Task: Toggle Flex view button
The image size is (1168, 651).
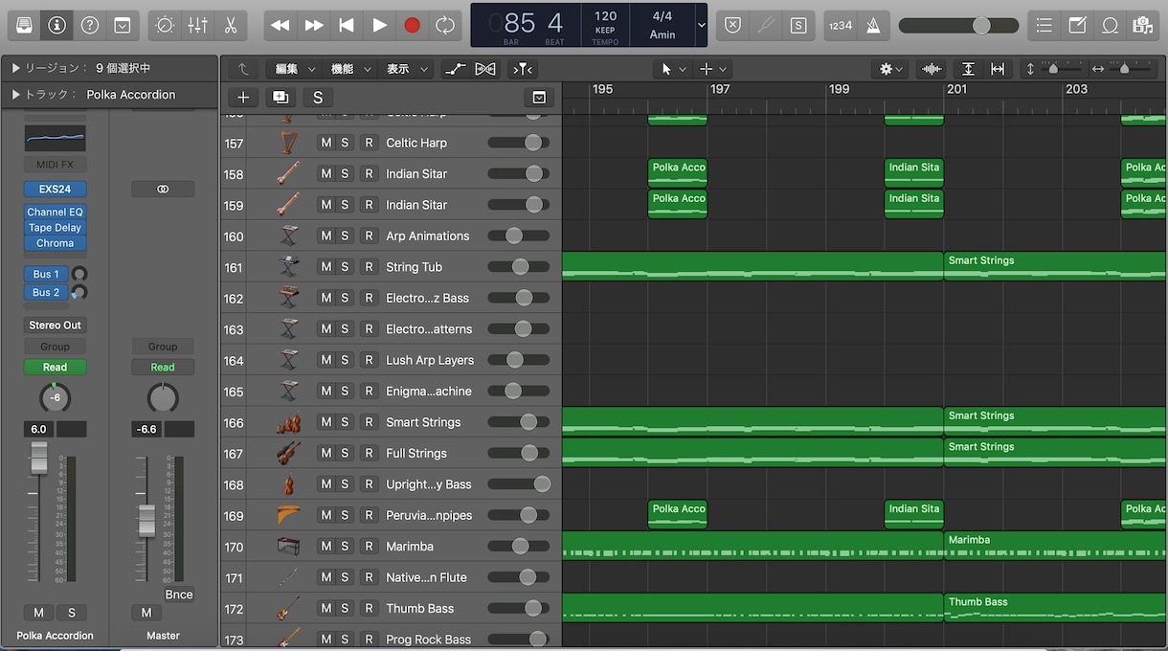Action: [x=485, y=69]
